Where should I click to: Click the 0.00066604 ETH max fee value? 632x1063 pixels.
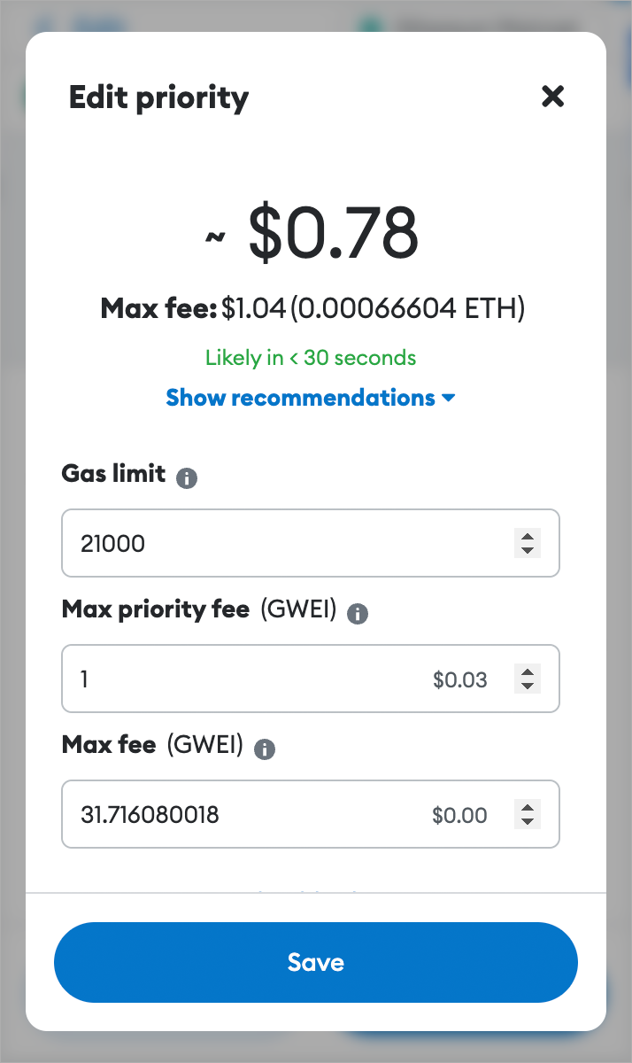(x=408, y=309)
